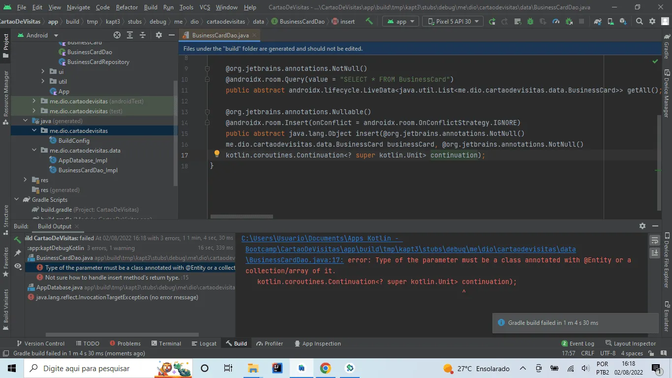Select the InvocationTargetException error row

click(x=113, y=297)
